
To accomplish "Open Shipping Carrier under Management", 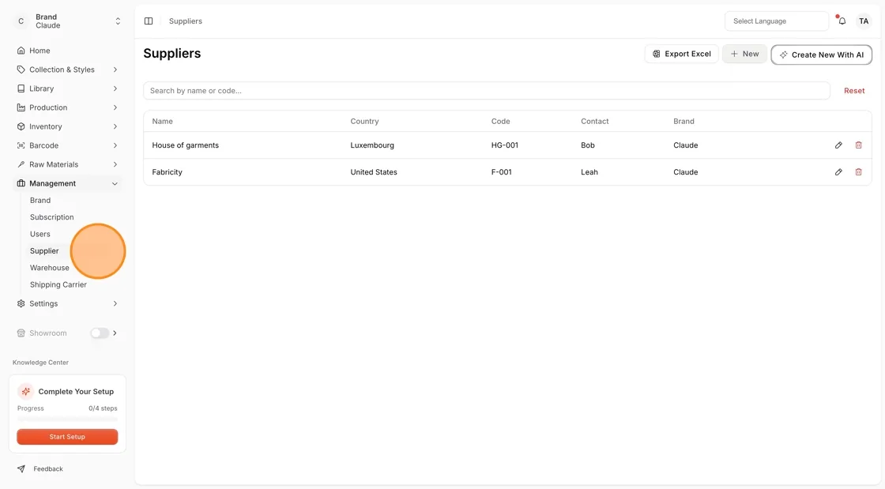I will point(58,285).
